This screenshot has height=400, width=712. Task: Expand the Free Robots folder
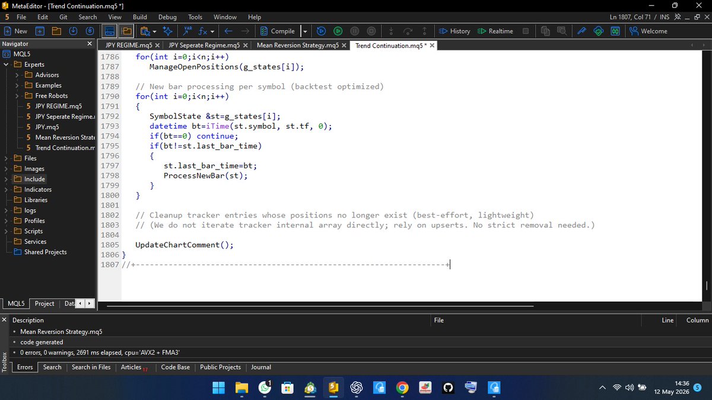[17, 95]
